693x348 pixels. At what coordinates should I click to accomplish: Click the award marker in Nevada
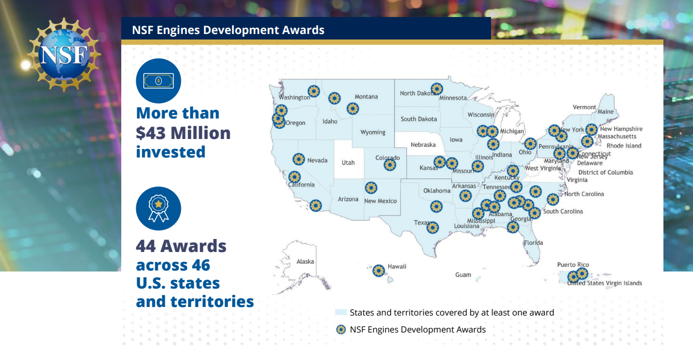299,159
